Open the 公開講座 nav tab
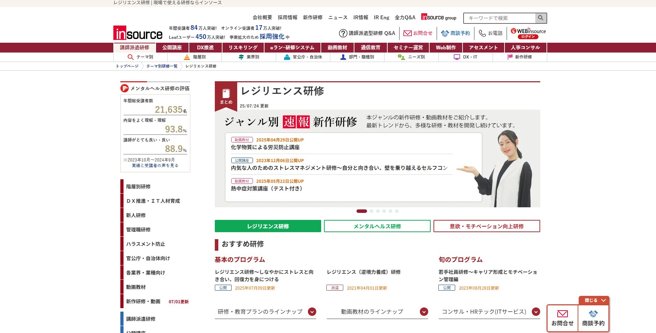Screen dimensions: 656x333 pyautogui.click(x=172, y=48)
